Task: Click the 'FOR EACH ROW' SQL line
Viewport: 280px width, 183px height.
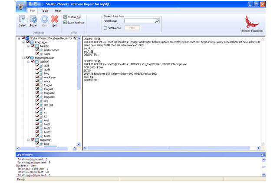Action: coord(93,67)
